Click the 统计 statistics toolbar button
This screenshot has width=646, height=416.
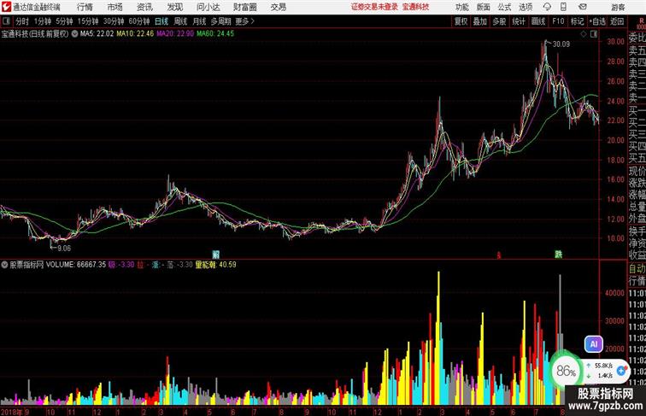coord(519,21)
